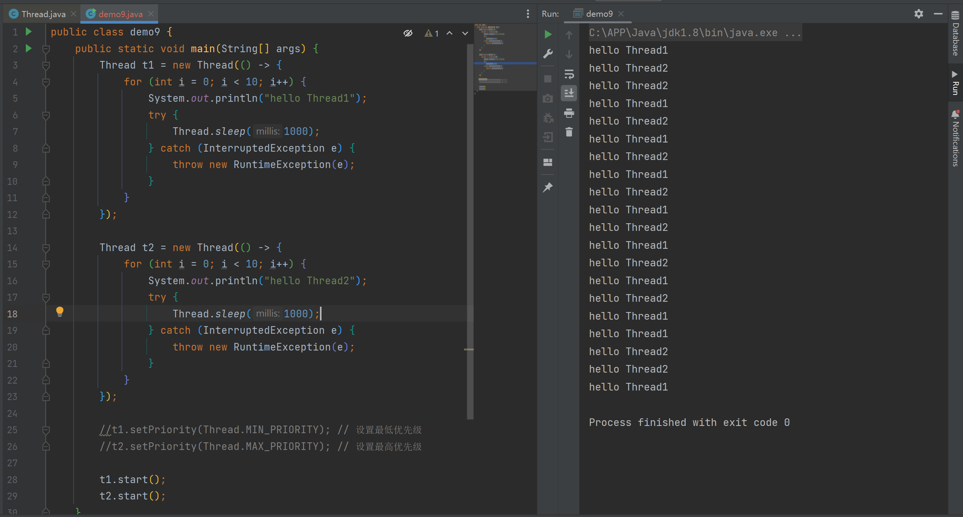The image size is (963, 517).
Task: Open Run panel settings gear
Action: pos(918,14)
